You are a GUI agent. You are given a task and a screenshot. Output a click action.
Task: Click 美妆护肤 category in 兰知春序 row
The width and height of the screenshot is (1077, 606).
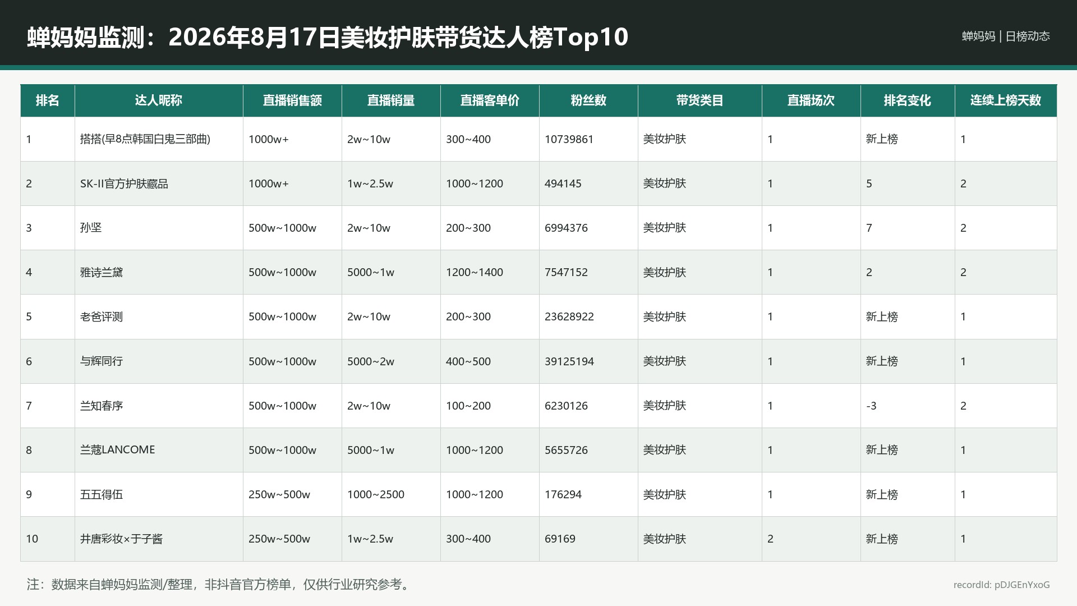point(665,406)
